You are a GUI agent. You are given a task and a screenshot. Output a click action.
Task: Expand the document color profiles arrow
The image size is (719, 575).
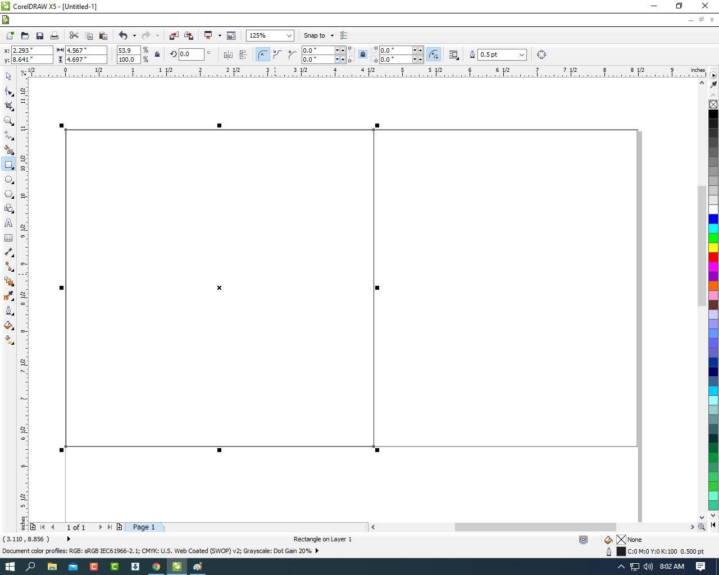point(317,551)
